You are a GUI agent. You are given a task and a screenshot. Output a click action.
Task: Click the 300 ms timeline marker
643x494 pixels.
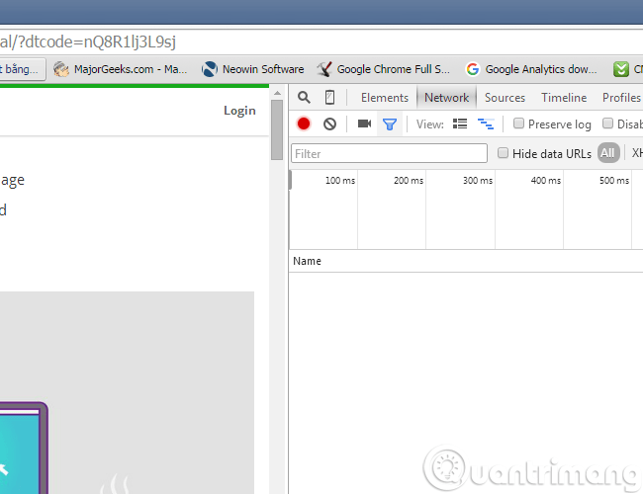pos(478,180)
